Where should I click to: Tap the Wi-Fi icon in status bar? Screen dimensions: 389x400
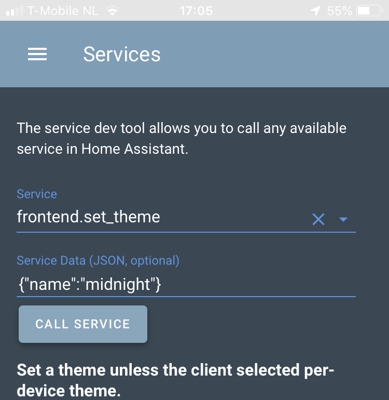point(113,11)
